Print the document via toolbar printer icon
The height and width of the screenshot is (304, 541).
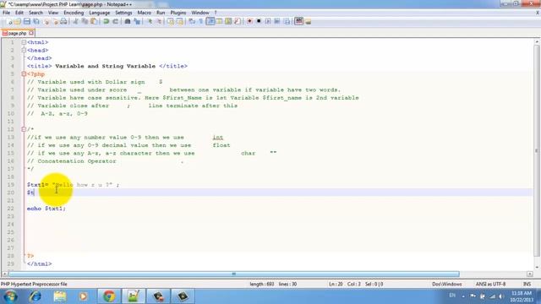(64, 21)
